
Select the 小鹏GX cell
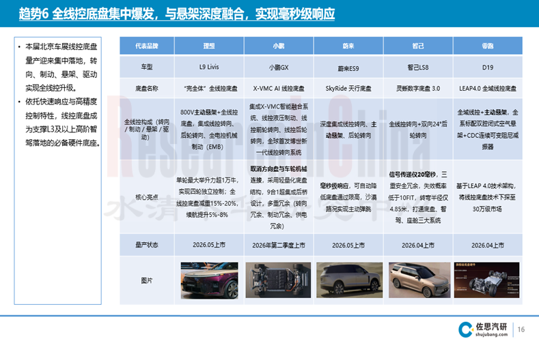point(279,68)
